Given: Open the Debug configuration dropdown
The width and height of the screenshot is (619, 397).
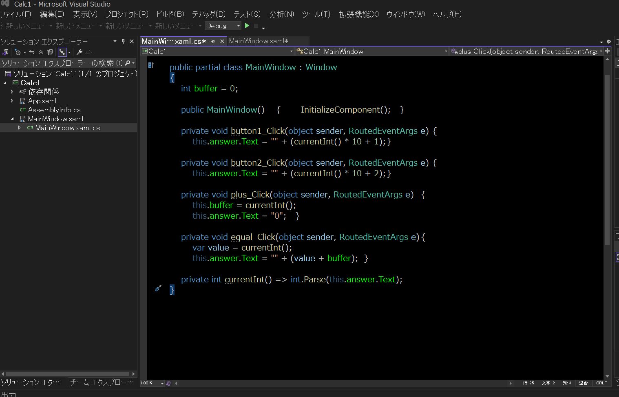Looking at the screenshot, I should point(223,26).
